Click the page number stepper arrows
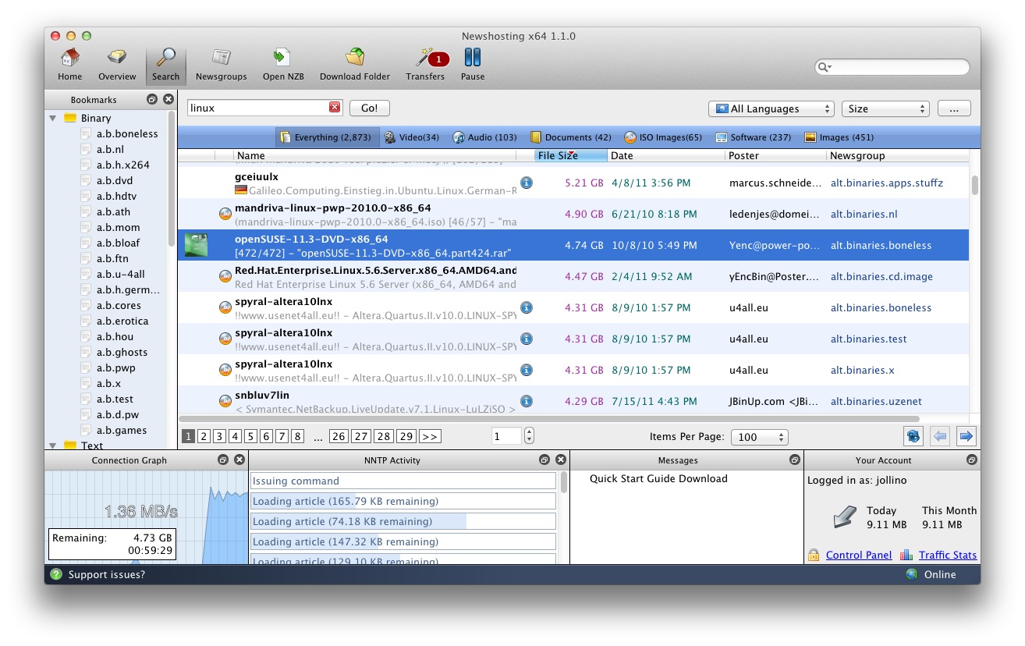This screenshot has width=1025, height=646. click(x=530, y=436)
